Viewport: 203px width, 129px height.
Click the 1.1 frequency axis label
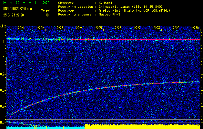tap(3, 42)
